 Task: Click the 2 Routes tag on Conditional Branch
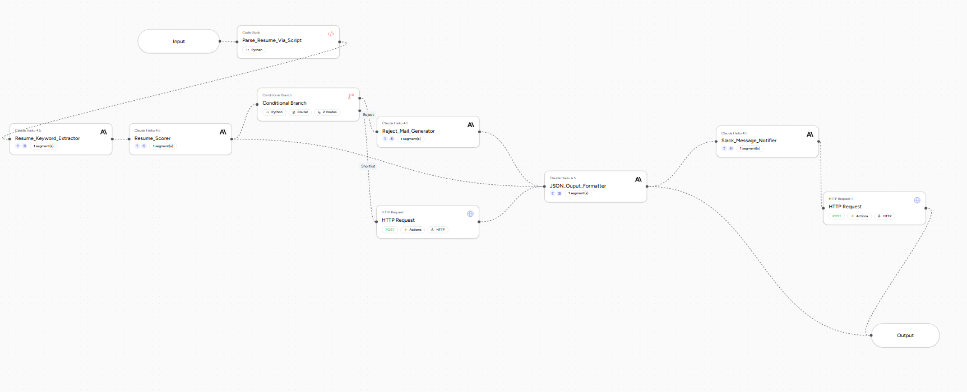327,112
